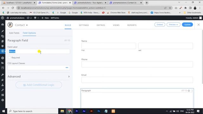Switch to the Add Fields tab

(14, 33)
